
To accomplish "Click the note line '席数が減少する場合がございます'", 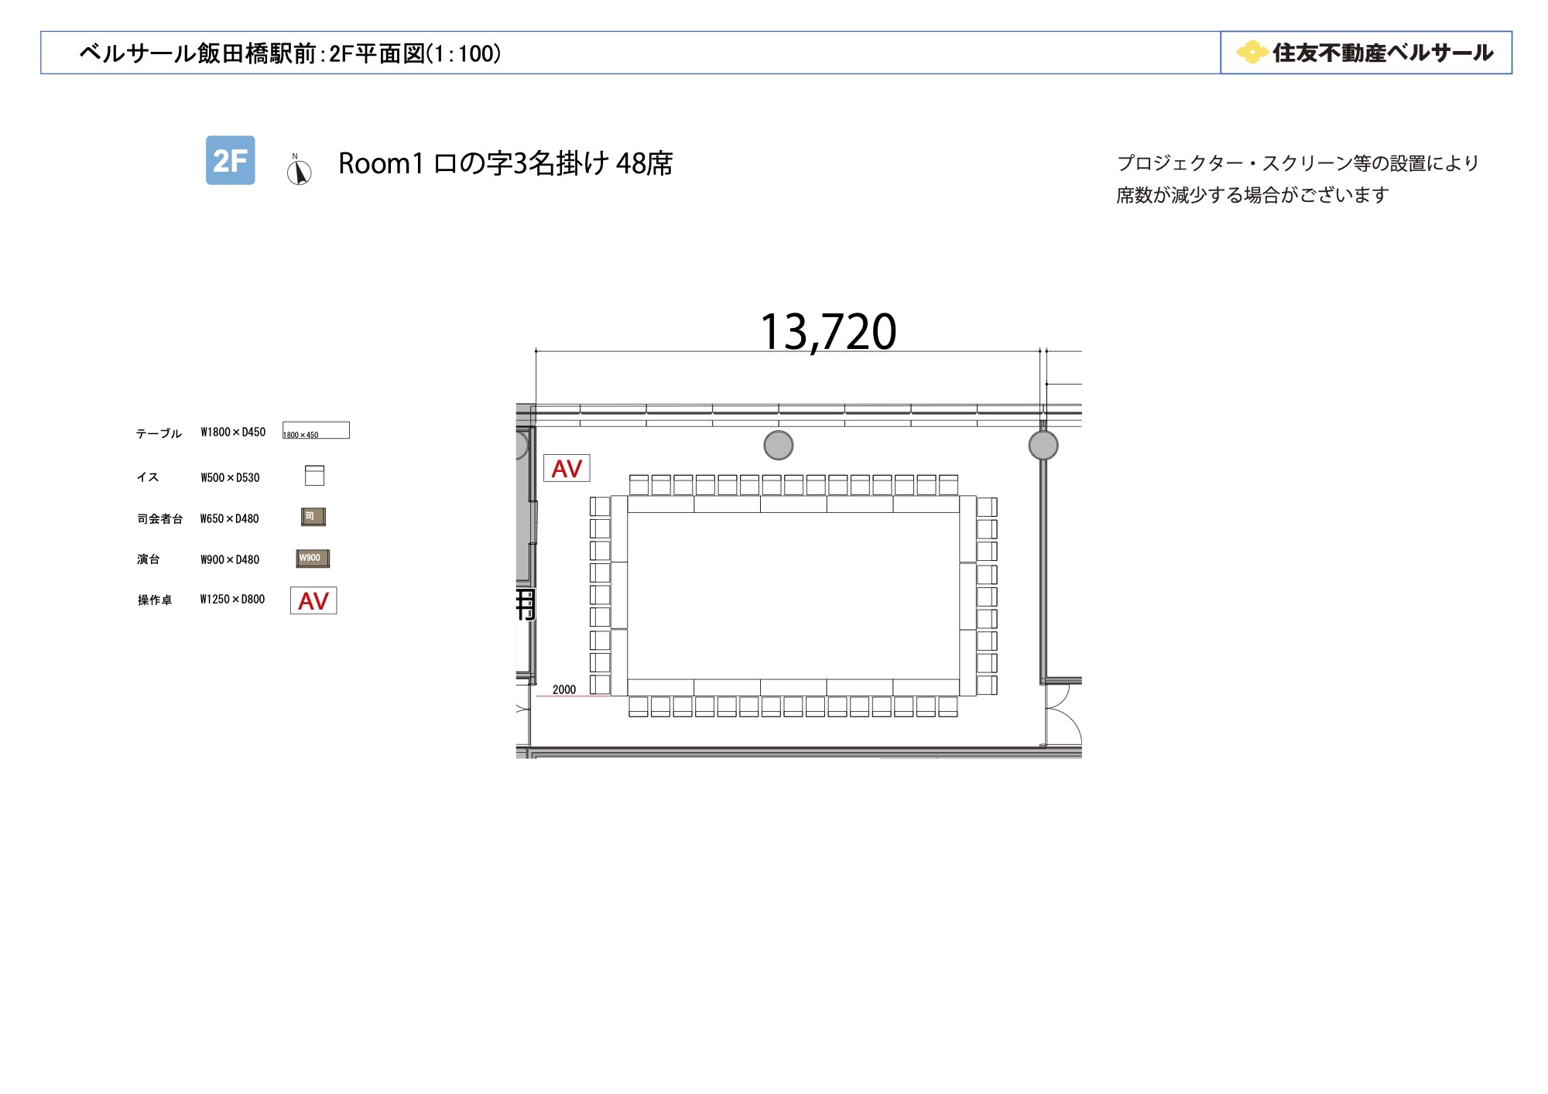I will (x=1252, y=195).
